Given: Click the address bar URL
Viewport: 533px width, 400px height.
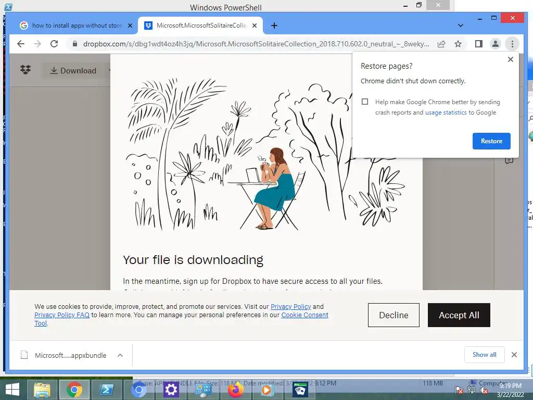Looking at the screenshot, I should pyautogui.click(x=256, y=44).
